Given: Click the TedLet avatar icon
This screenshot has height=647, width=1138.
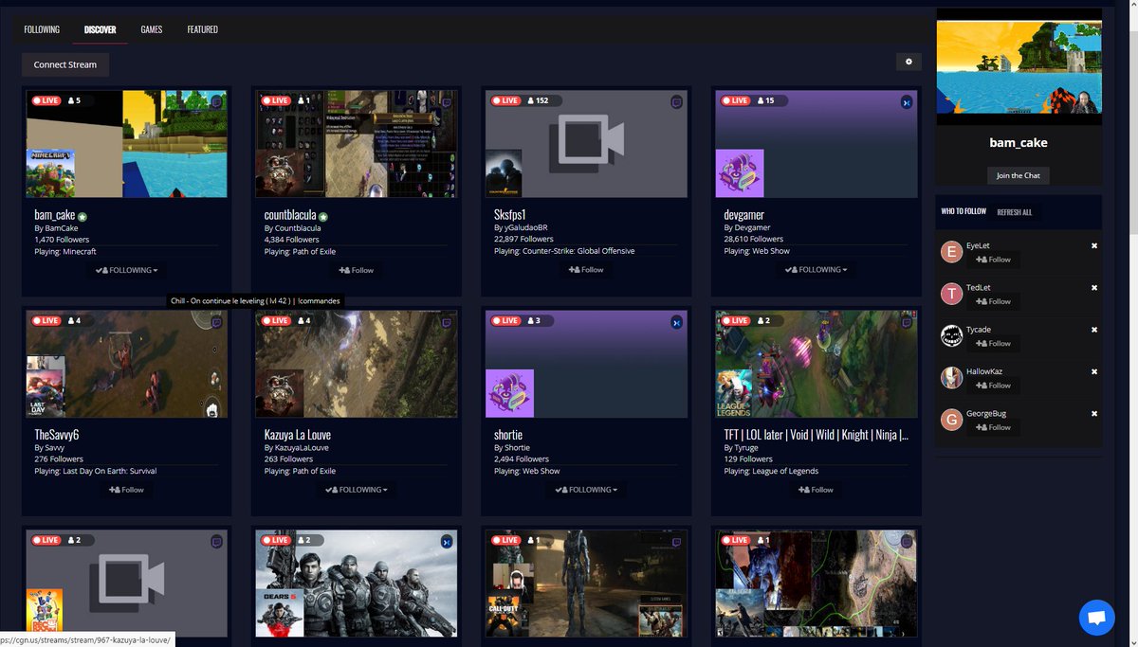Looking at the screenshot, I should tap(951, 294).
